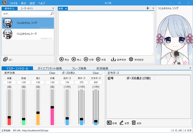Add a new document tab with plus icon
193x133 pixels.
148,8
